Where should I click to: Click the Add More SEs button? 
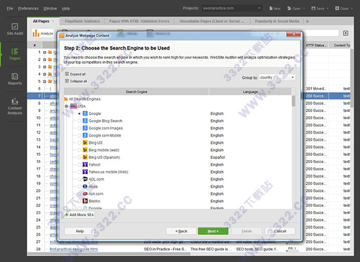[x=79, y=215]
